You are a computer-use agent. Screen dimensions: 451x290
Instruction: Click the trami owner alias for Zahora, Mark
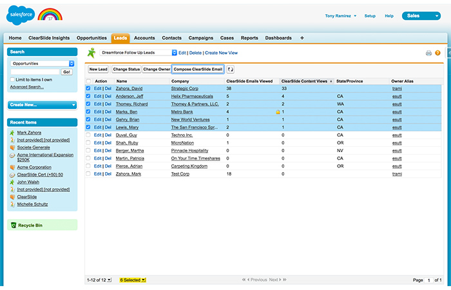pyautogui.click(x=397, y=174)
